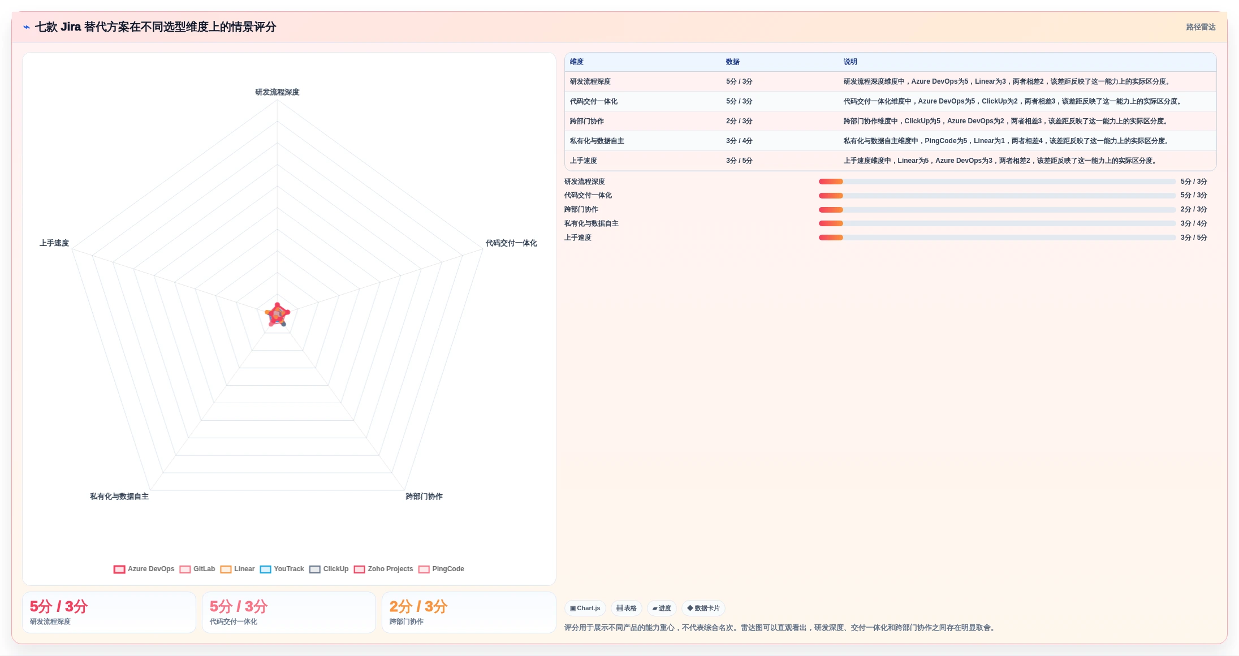Click the 跨部门协作 progress bar
1239x656 pixels.
tap(997, 210)
